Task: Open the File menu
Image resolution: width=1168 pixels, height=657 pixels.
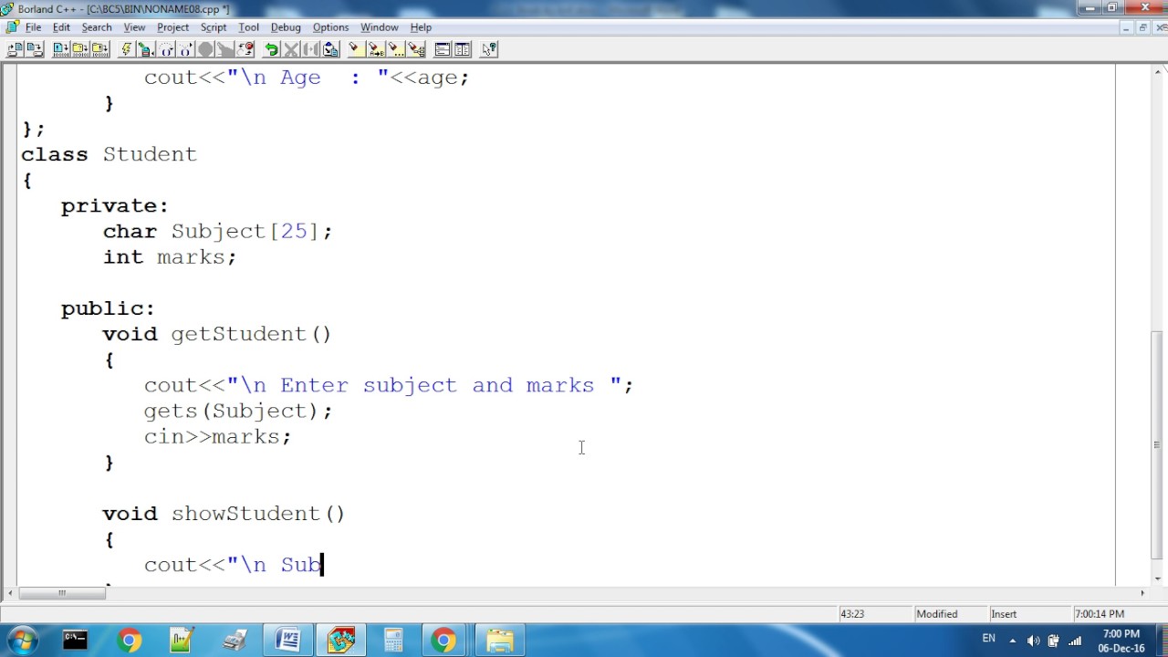Action: (33, 27)
